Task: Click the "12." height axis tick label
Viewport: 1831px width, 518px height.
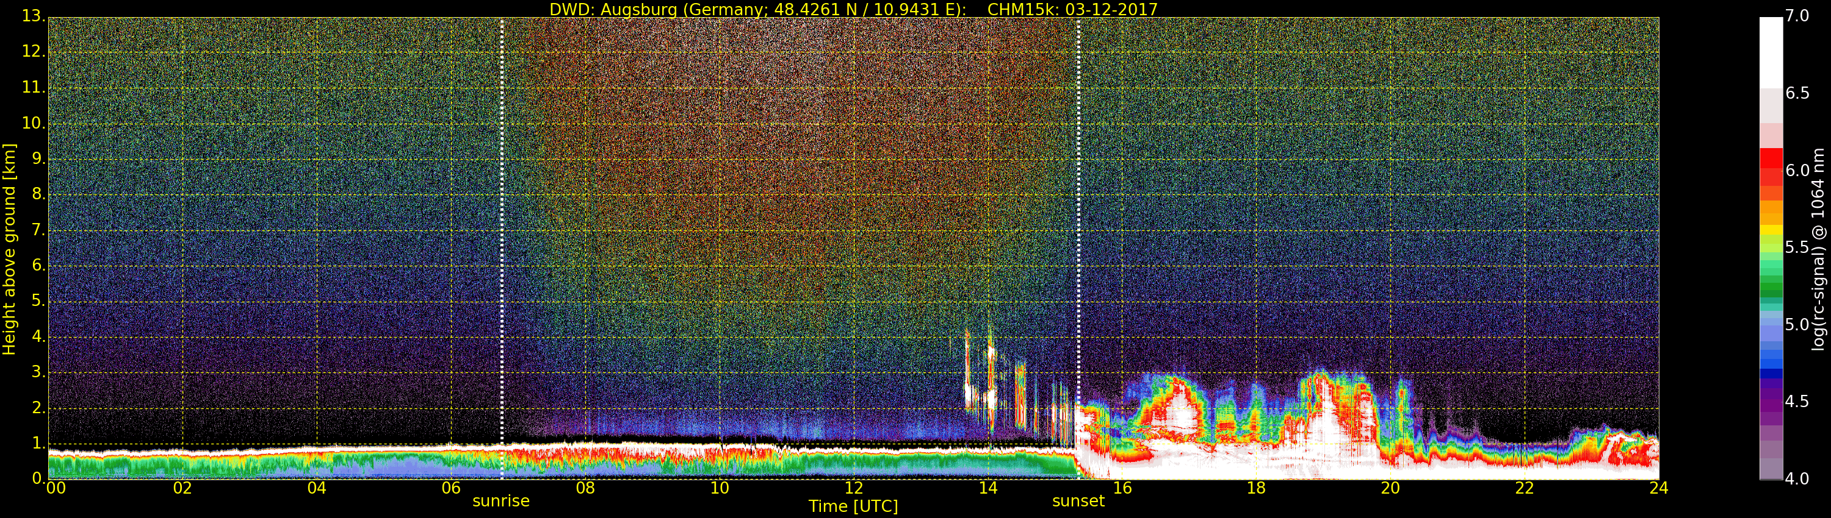Action: coord(34,51)
